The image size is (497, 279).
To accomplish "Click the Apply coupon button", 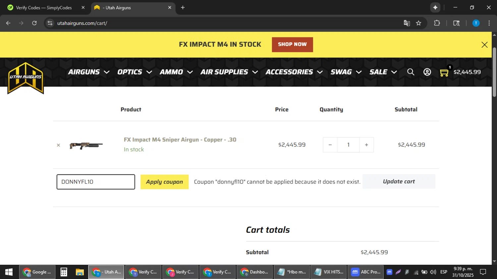I will pos(164,182).
